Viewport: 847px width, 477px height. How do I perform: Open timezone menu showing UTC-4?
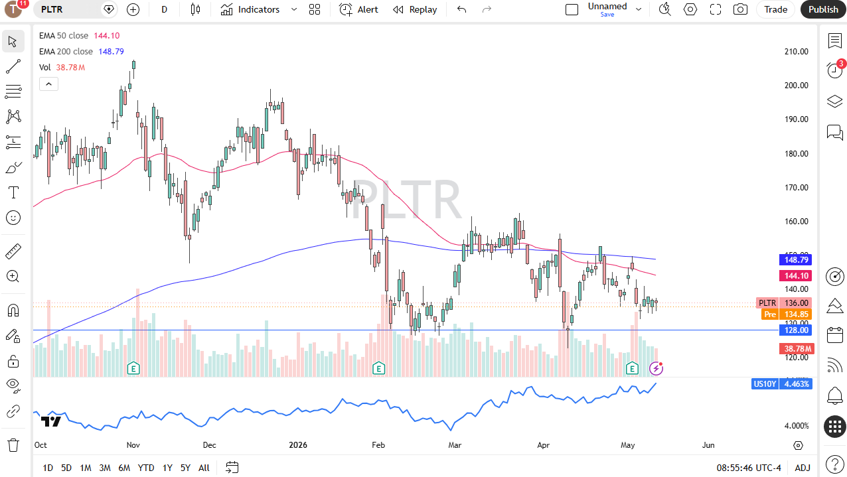(x=749, y=468)
